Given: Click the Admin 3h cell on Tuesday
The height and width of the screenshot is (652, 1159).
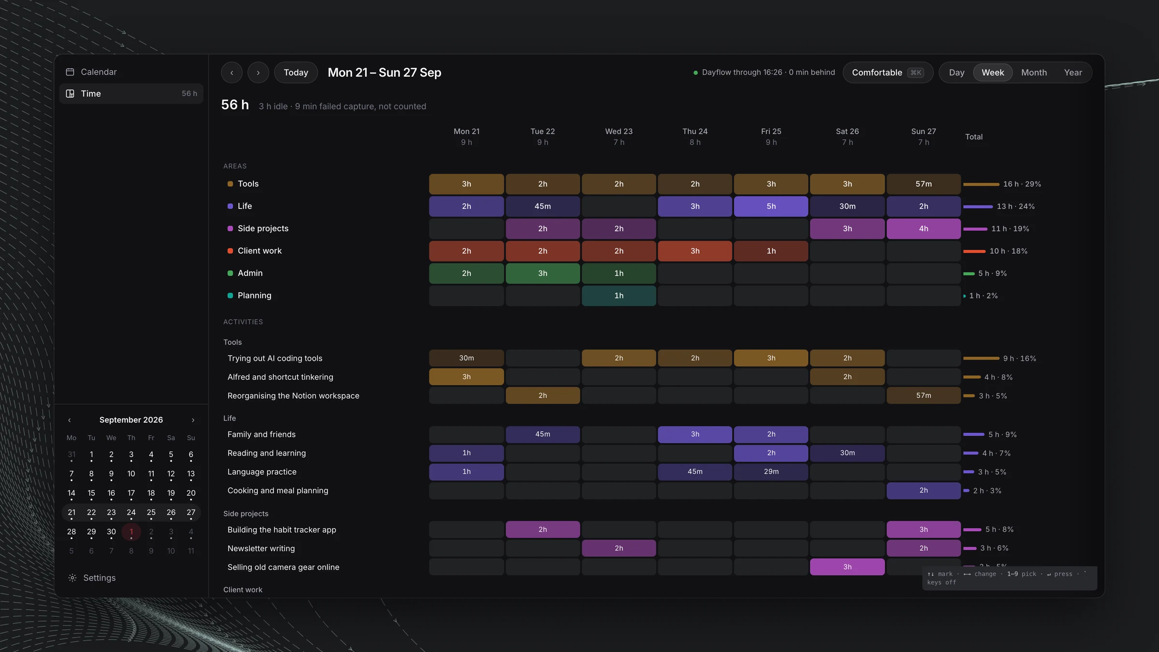Looking at the screenshot, I should (543, 273).
